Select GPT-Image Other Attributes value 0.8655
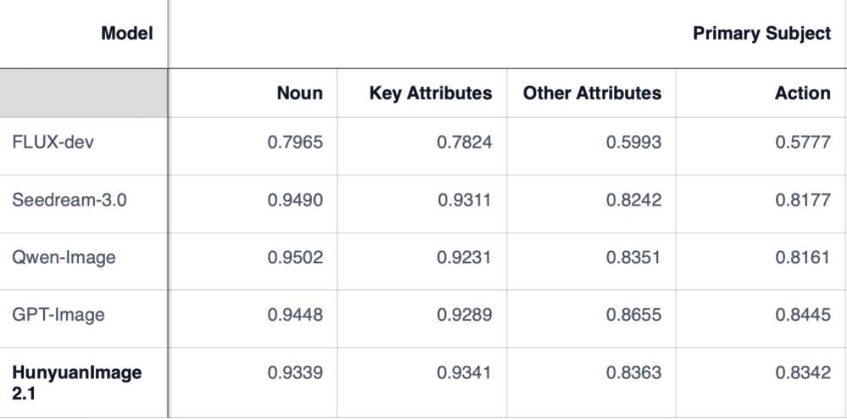847x419 pixels. pyautogui.click(x=634, y=315)
